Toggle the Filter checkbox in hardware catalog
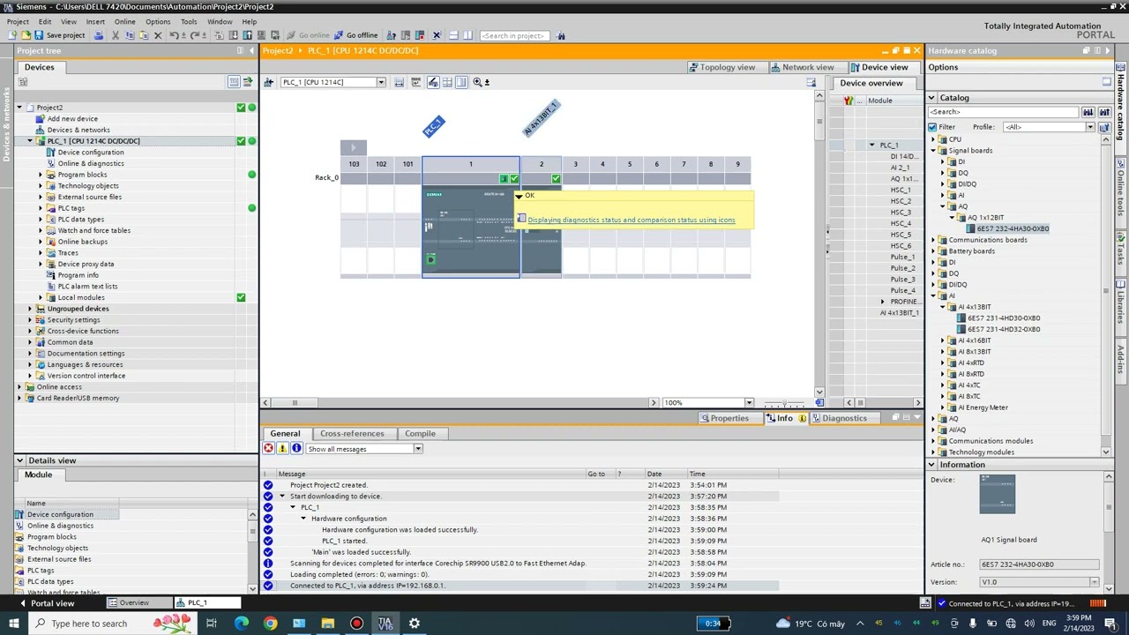Image resolution: width=1129 pixels, height=635 pixels. pos(932,127)
